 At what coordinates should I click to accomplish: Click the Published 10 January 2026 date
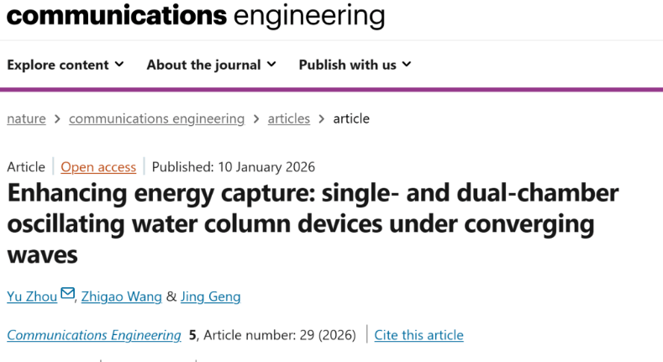(234, 166)
